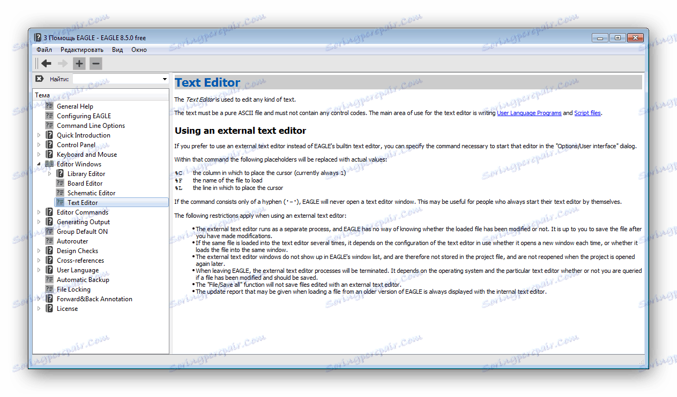Select the General Help topic icon
677x397 pixels.
[x=49, y=106]
